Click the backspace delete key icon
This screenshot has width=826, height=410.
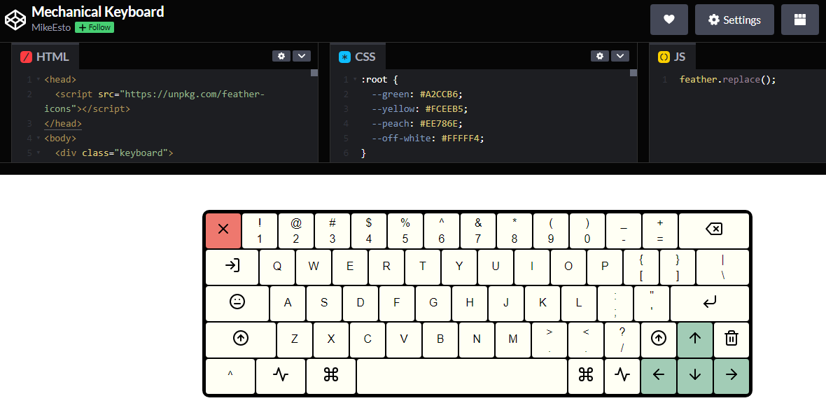[714, 230]
